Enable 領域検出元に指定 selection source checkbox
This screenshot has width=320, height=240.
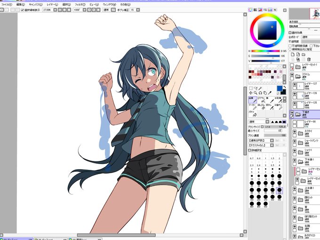click(x=290, y=49)
